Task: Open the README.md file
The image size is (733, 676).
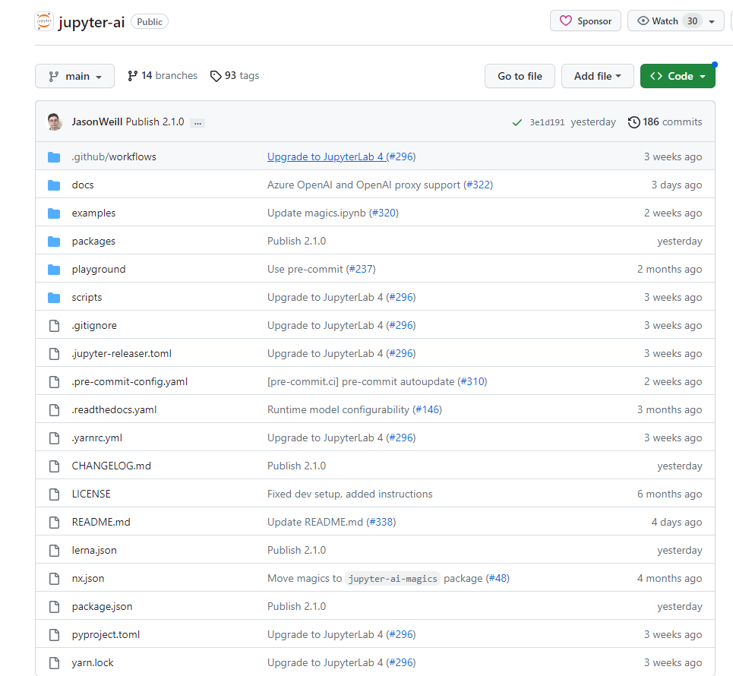Action: [x=101, y=523]
